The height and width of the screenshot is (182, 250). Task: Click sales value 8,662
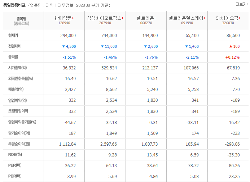[111, 90]
